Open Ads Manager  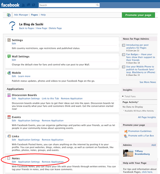point(21,15)
